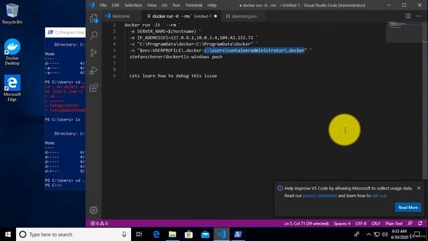Change indentation via Spaces: 4

point(342,223)
